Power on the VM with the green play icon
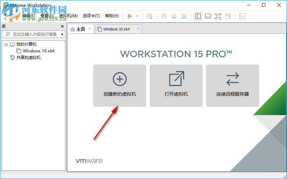The height and width of the screenshot is (179, 287). (x=130, y=16)
